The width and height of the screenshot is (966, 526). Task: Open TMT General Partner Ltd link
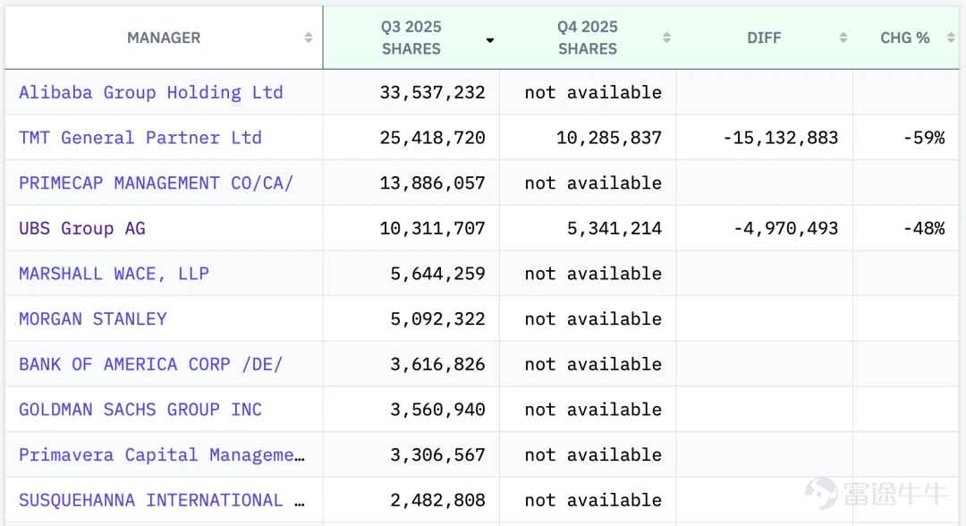click(x=140, y=138)
